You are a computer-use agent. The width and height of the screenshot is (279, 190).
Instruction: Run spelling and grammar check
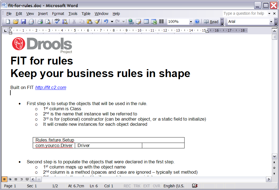click(x=57, y=22)
